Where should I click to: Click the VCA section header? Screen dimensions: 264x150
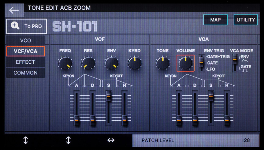[203, 39]
